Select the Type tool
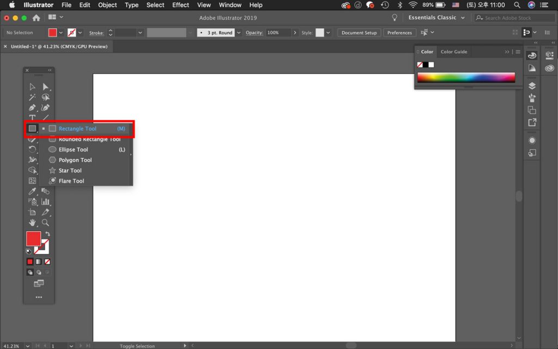Viewport: 558px width, 349px height. point(32,117)
